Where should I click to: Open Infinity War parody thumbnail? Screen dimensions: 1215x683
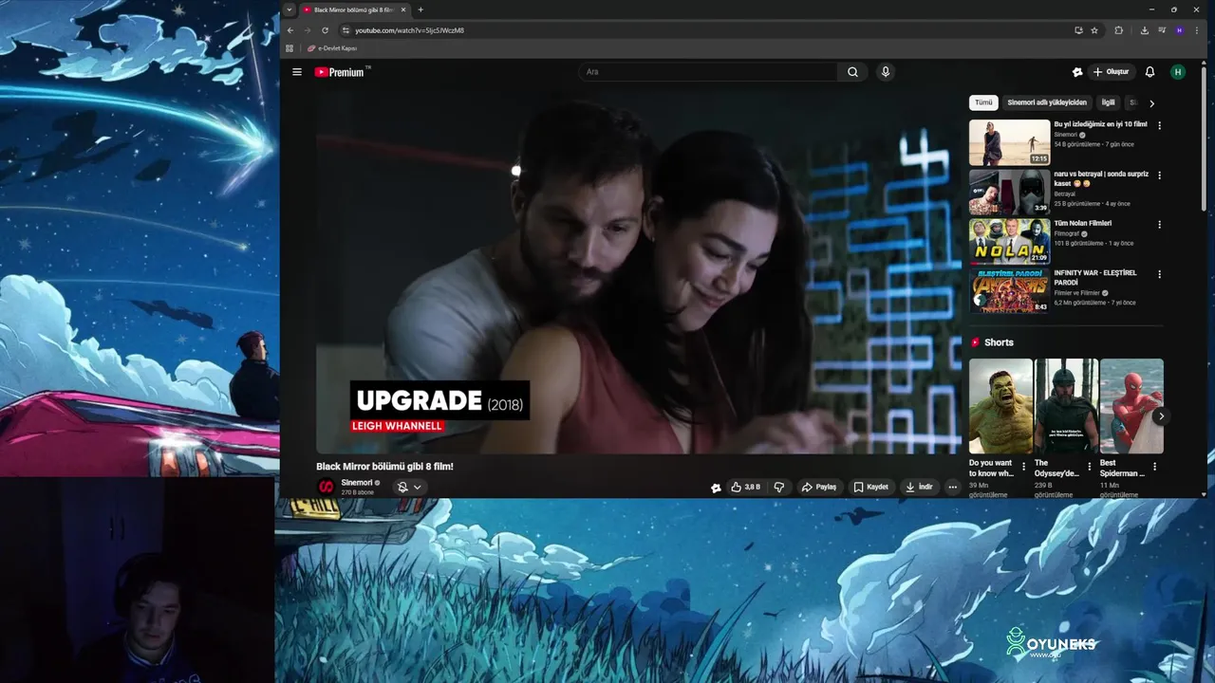pos(1009,291)
